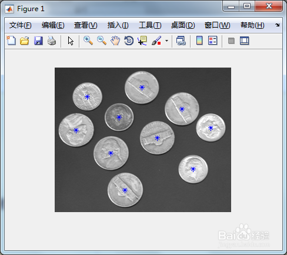Expand the menu bar overflow arrow
Viewport: 287px width, 255px height.
click(277, 25)
